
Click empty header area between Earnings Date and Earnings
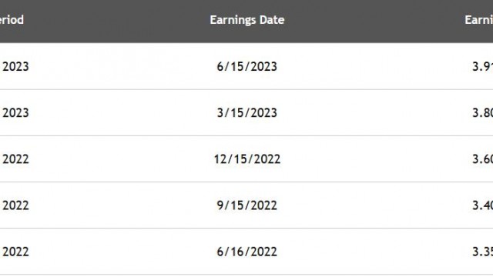pos(374,20)
